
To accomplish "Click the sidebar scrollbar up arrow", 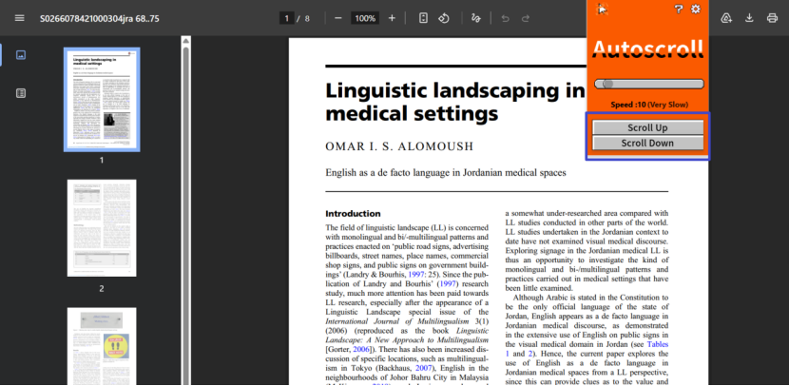I will pos(186,40).
